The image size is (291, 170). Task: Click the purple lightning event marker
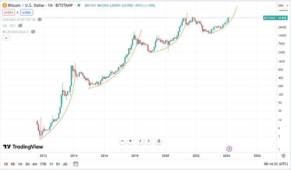tap(229, 149)
